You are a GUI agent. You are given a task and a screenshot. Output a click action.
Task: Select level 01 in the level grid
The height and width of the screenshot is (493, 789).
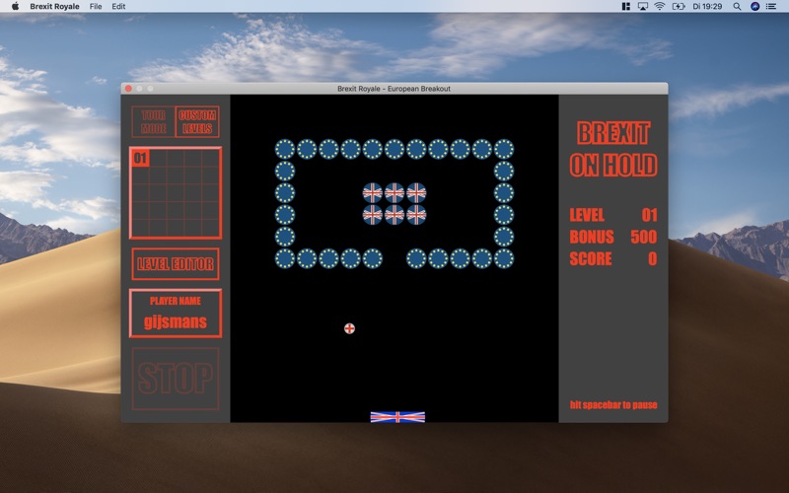[140, 159]
